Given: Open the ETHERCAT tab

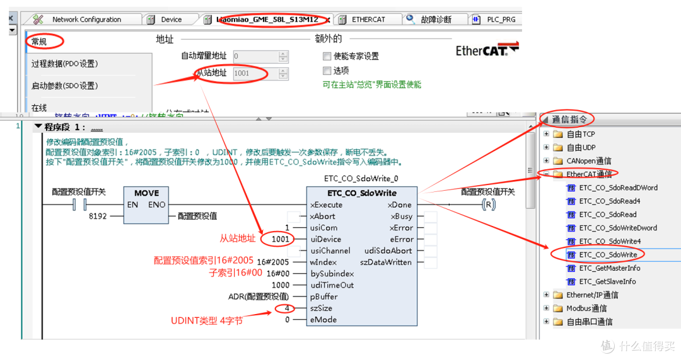Looking at the screenshot, I should pos(368,20).
